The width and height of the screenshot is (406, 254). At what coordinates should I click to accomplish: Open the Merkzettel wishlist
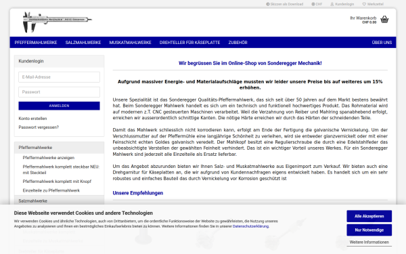click(x=373, y=4)
